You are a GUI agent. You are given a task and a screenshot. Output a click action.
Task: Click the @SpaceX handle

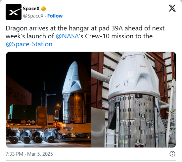(x=33, y=16)
